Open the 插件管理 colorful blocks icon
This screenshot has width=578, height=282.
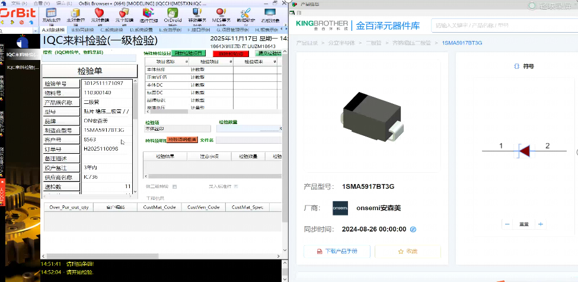pos(148,13)
